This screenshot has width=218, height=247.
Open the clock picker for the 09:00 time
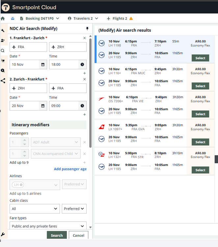pyautogui.click(x=82, y=106)
